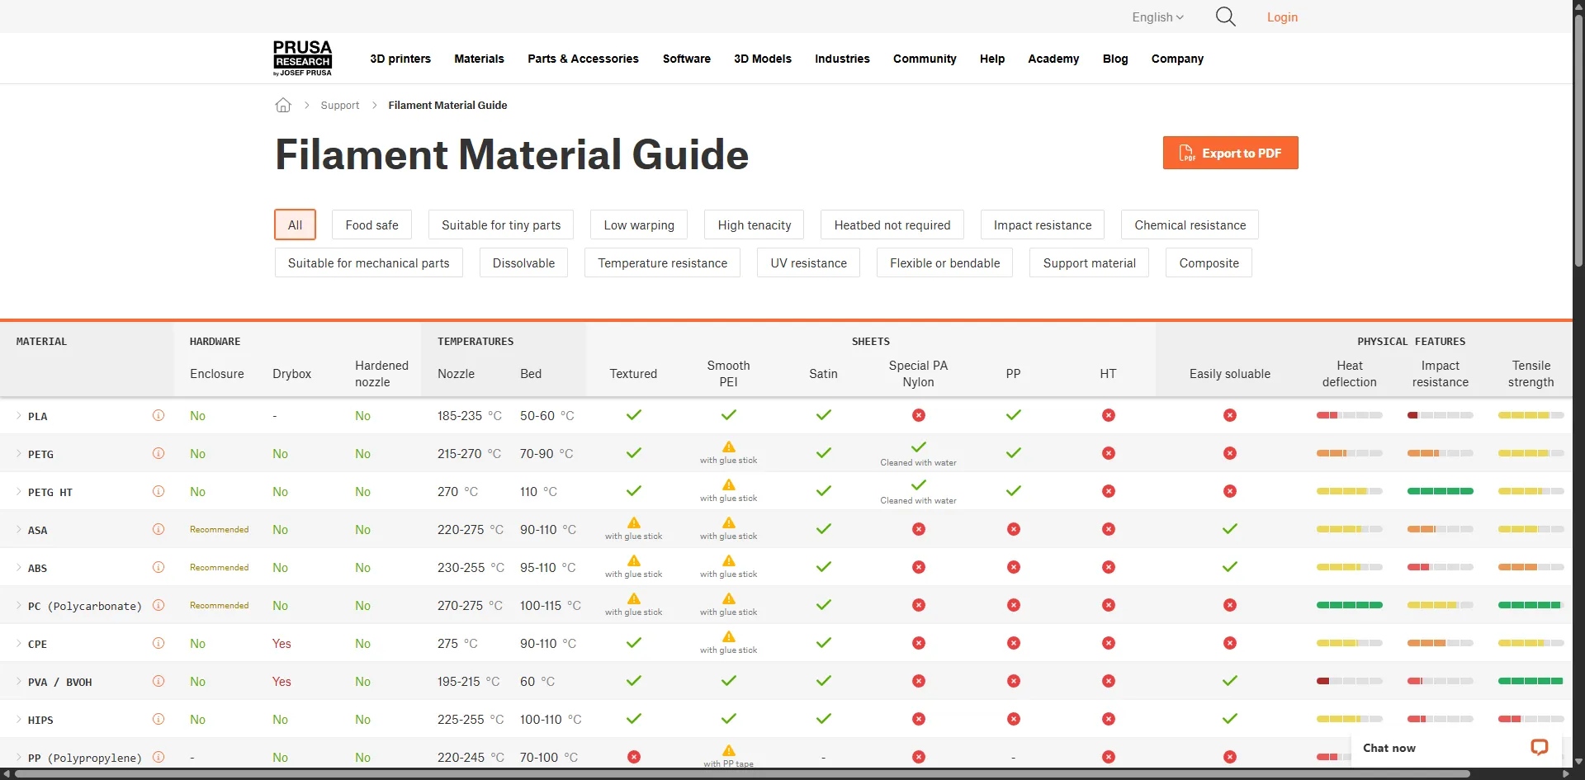The image size is (1585, 780).
Task: Expand the CPE row
Action: tap(19, 643)
